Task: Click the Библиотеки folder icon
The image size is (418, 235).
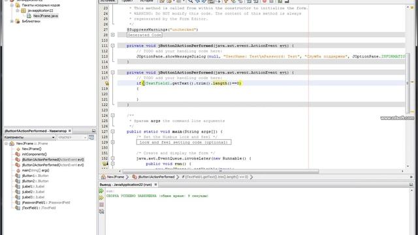Action: coord(18,22)
